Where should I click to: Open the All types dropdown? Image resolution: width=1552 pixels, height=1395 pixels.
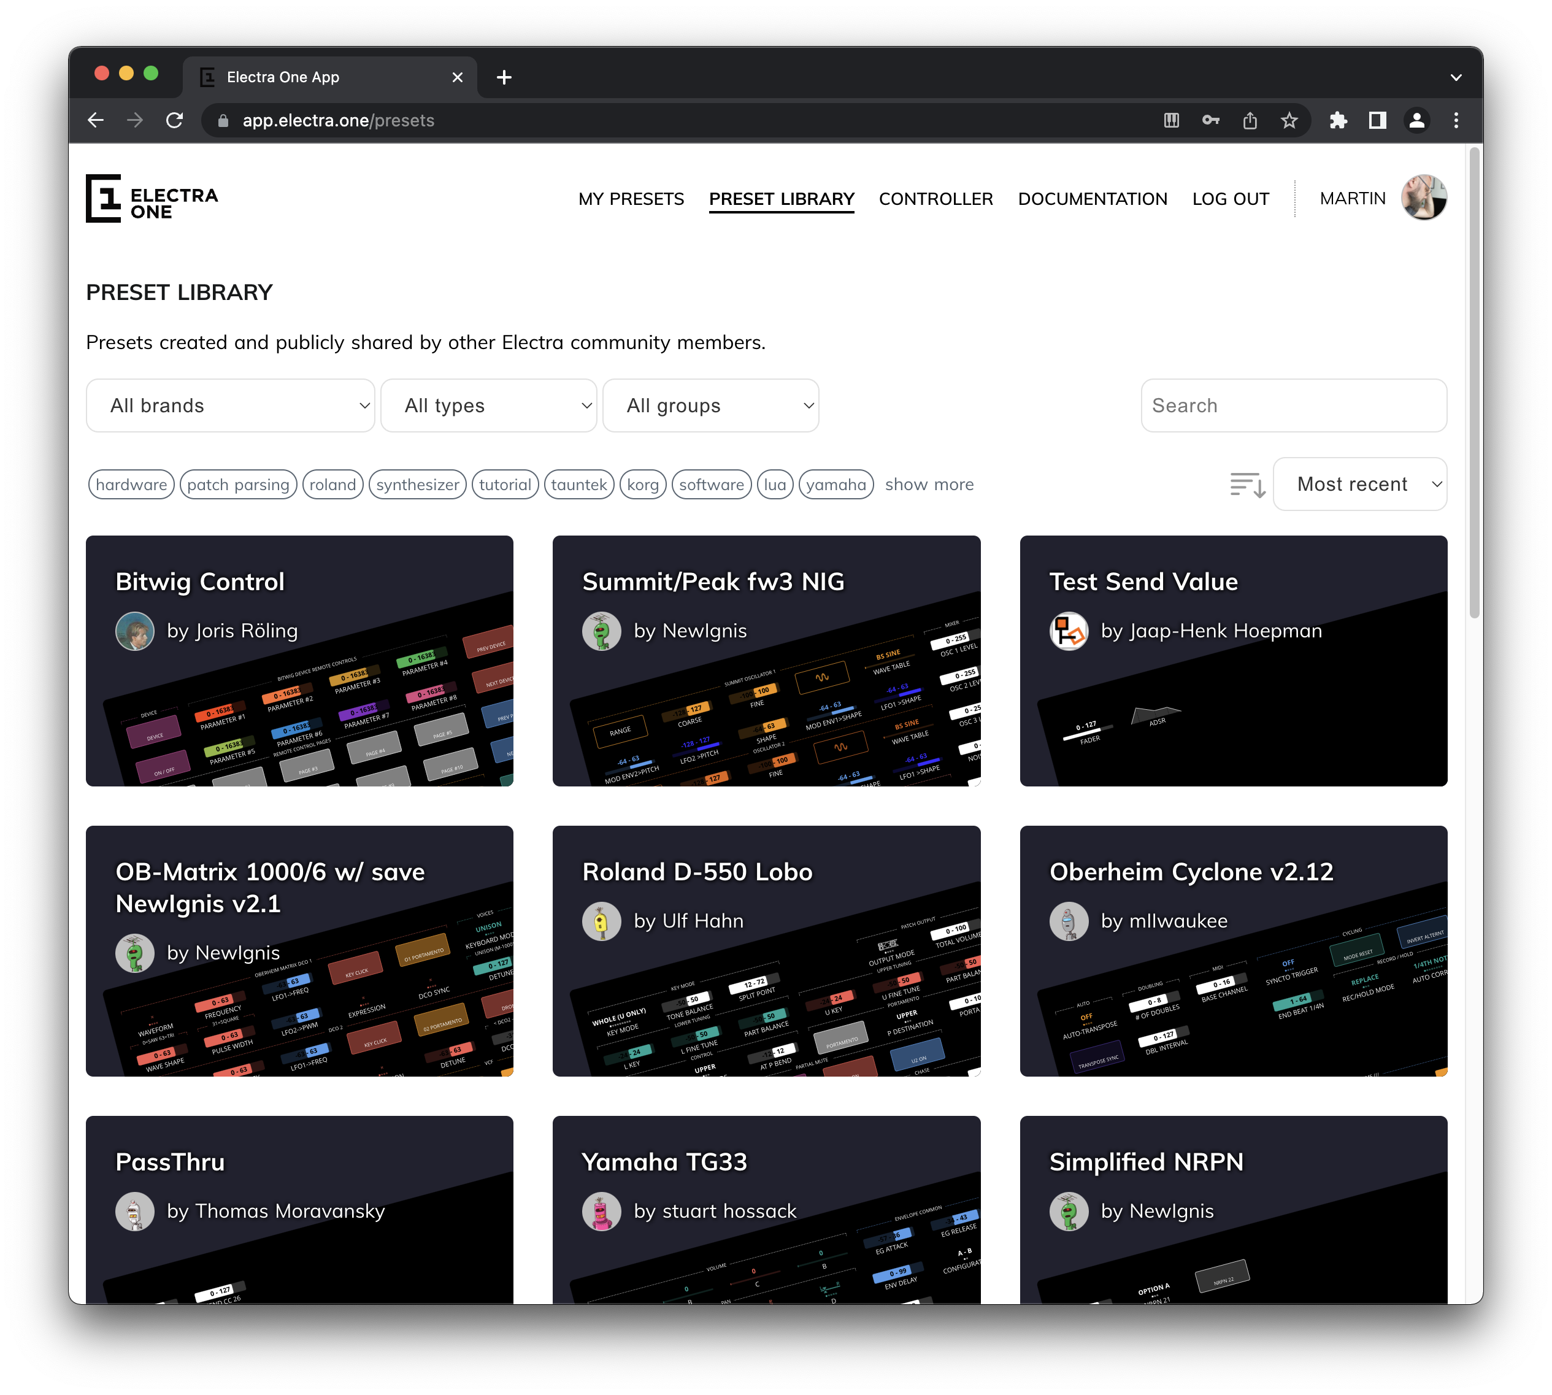(x=488, y=405)
